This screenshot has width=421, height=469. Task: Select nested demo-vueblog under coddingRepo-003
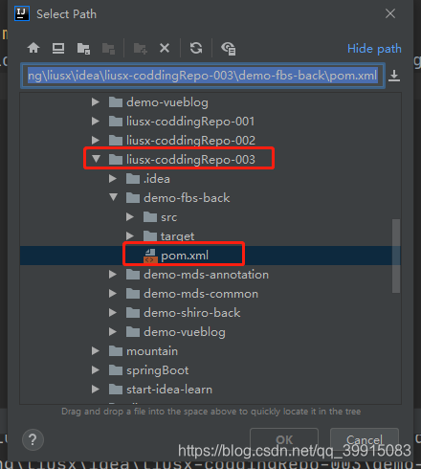tap(185, 332)
